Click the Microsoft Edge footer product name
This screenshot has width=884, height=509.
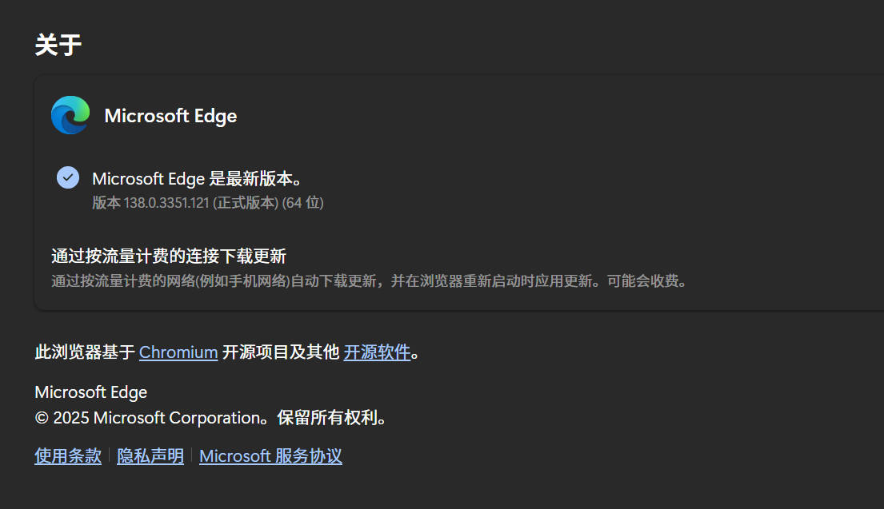[x=90, y=392]
